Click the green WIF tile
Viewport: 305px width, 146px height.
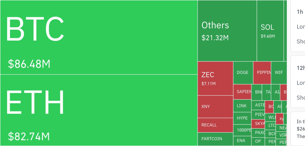point(279,72)
